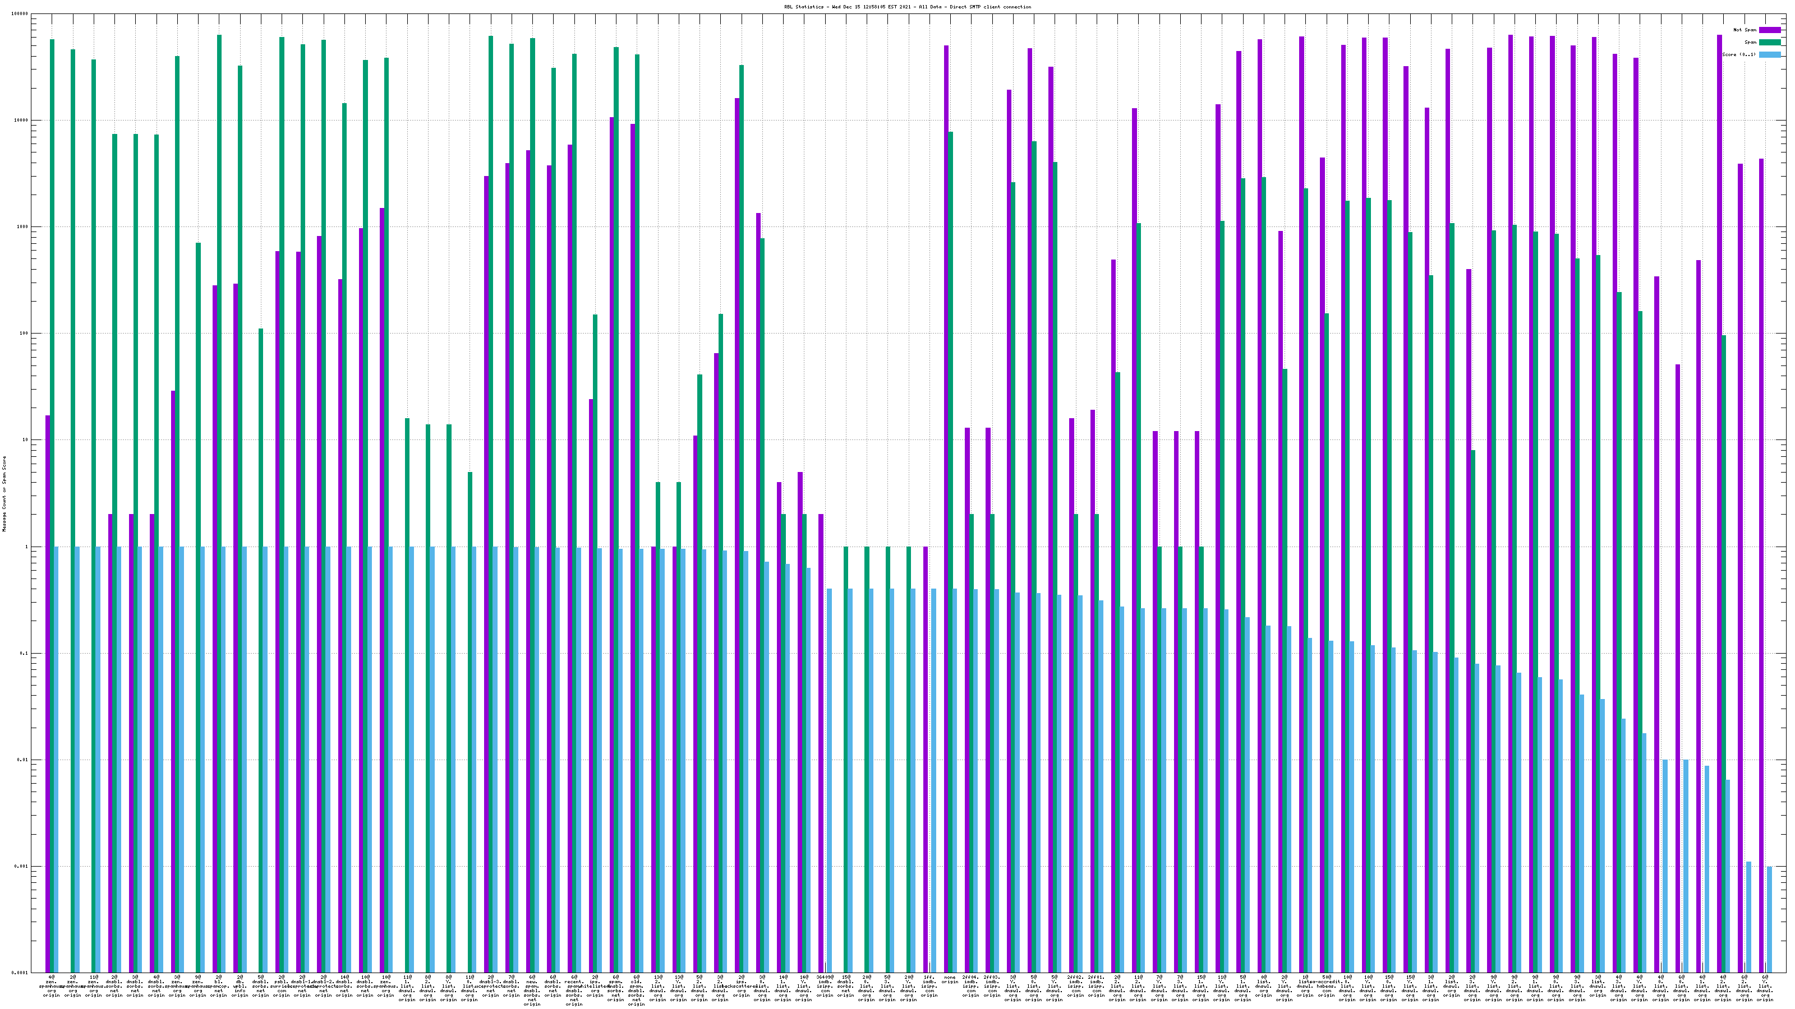Click the 'none origin' x-axis label
This screenshot has height=1009, width=1795.
click(950, 979)
